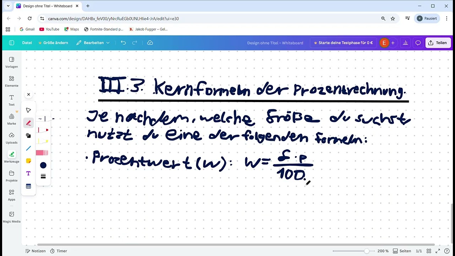
Task: Open the shapes tool
Action: pyautogui.click(x=29, y=135)
